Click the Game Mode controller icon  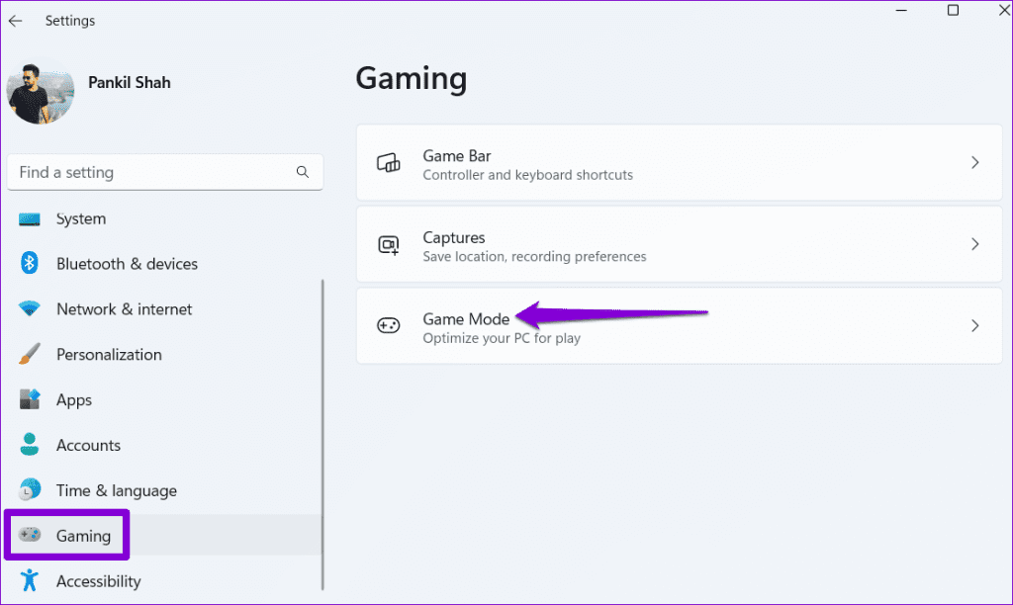(x=389, y=326)
